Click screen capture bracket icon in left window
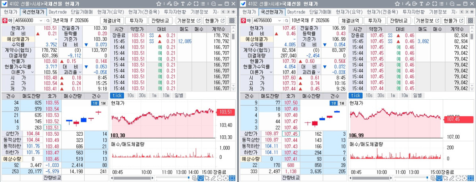The width and height of the screenshot is (476, 182). 196,4
